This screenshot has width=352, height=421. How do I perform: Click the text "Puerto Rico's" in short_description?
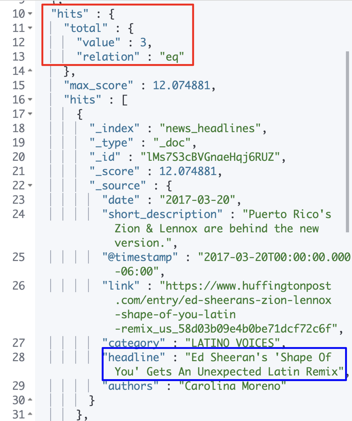(287, 214)
